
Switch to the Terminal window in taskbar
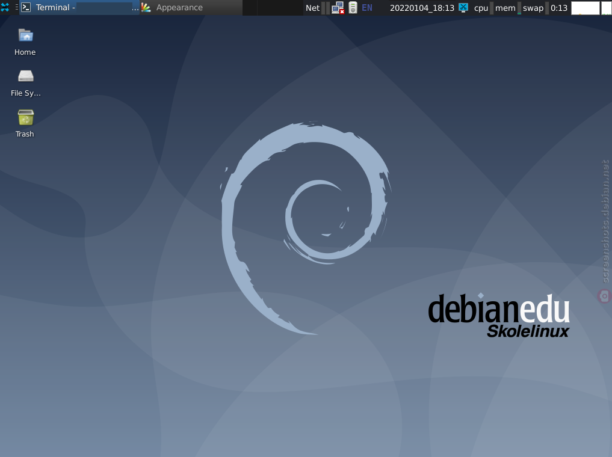click(79, 7)
